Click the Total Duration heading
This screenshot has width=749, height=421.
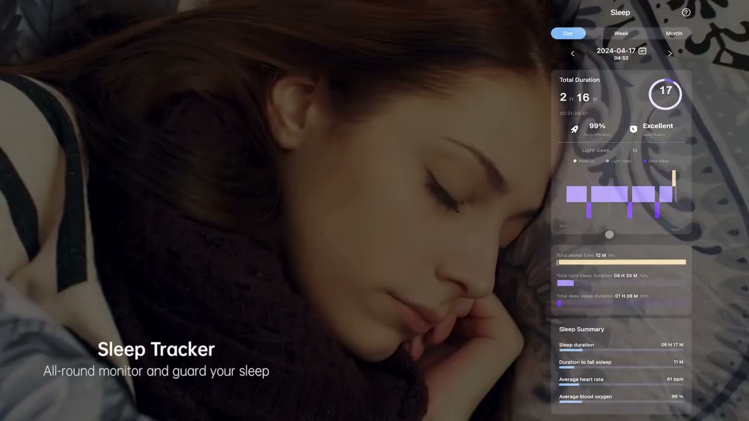click(x=579, y=80)
